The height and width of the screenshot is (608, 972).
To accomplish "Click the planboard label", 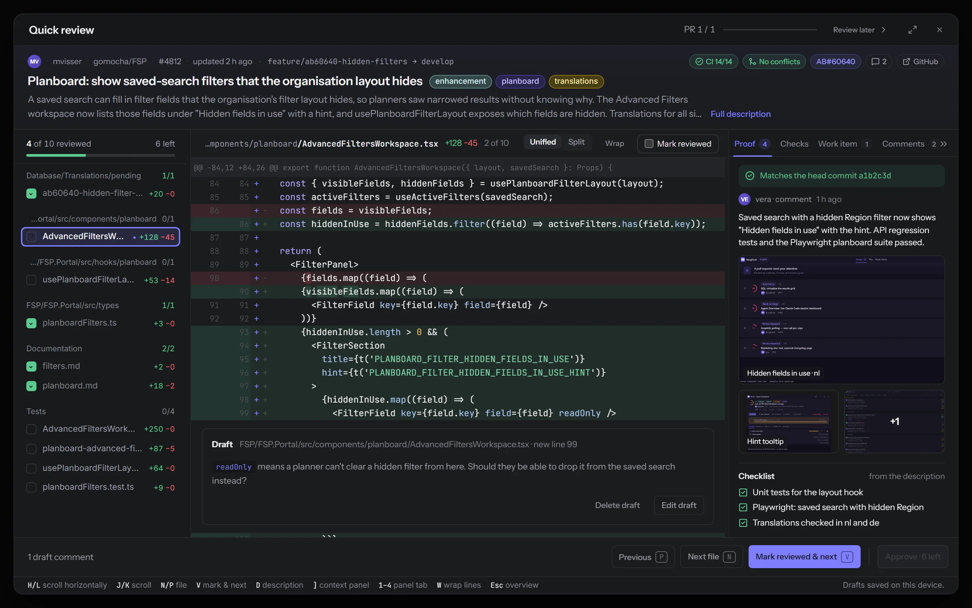I will click(x=520, y=81).
